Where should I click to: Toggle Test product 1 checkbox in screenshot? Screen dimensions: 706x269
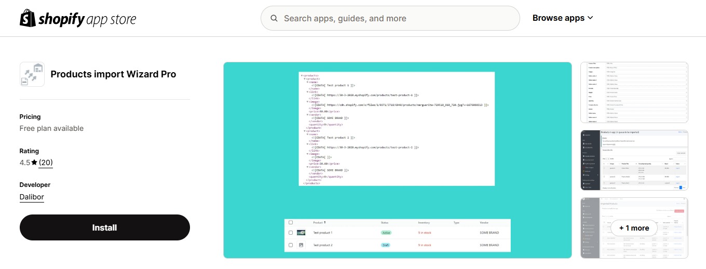[x=291, y=233]
